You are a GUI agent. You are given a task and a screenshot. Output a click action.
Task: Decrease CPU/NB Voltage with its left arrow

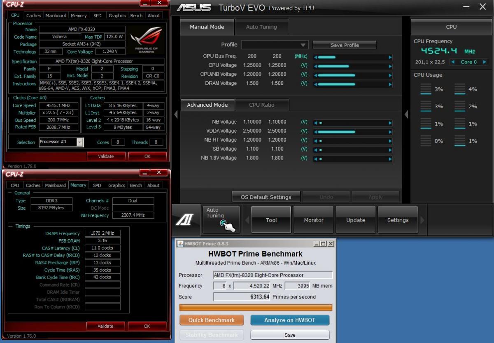click(x=316, y=75)
